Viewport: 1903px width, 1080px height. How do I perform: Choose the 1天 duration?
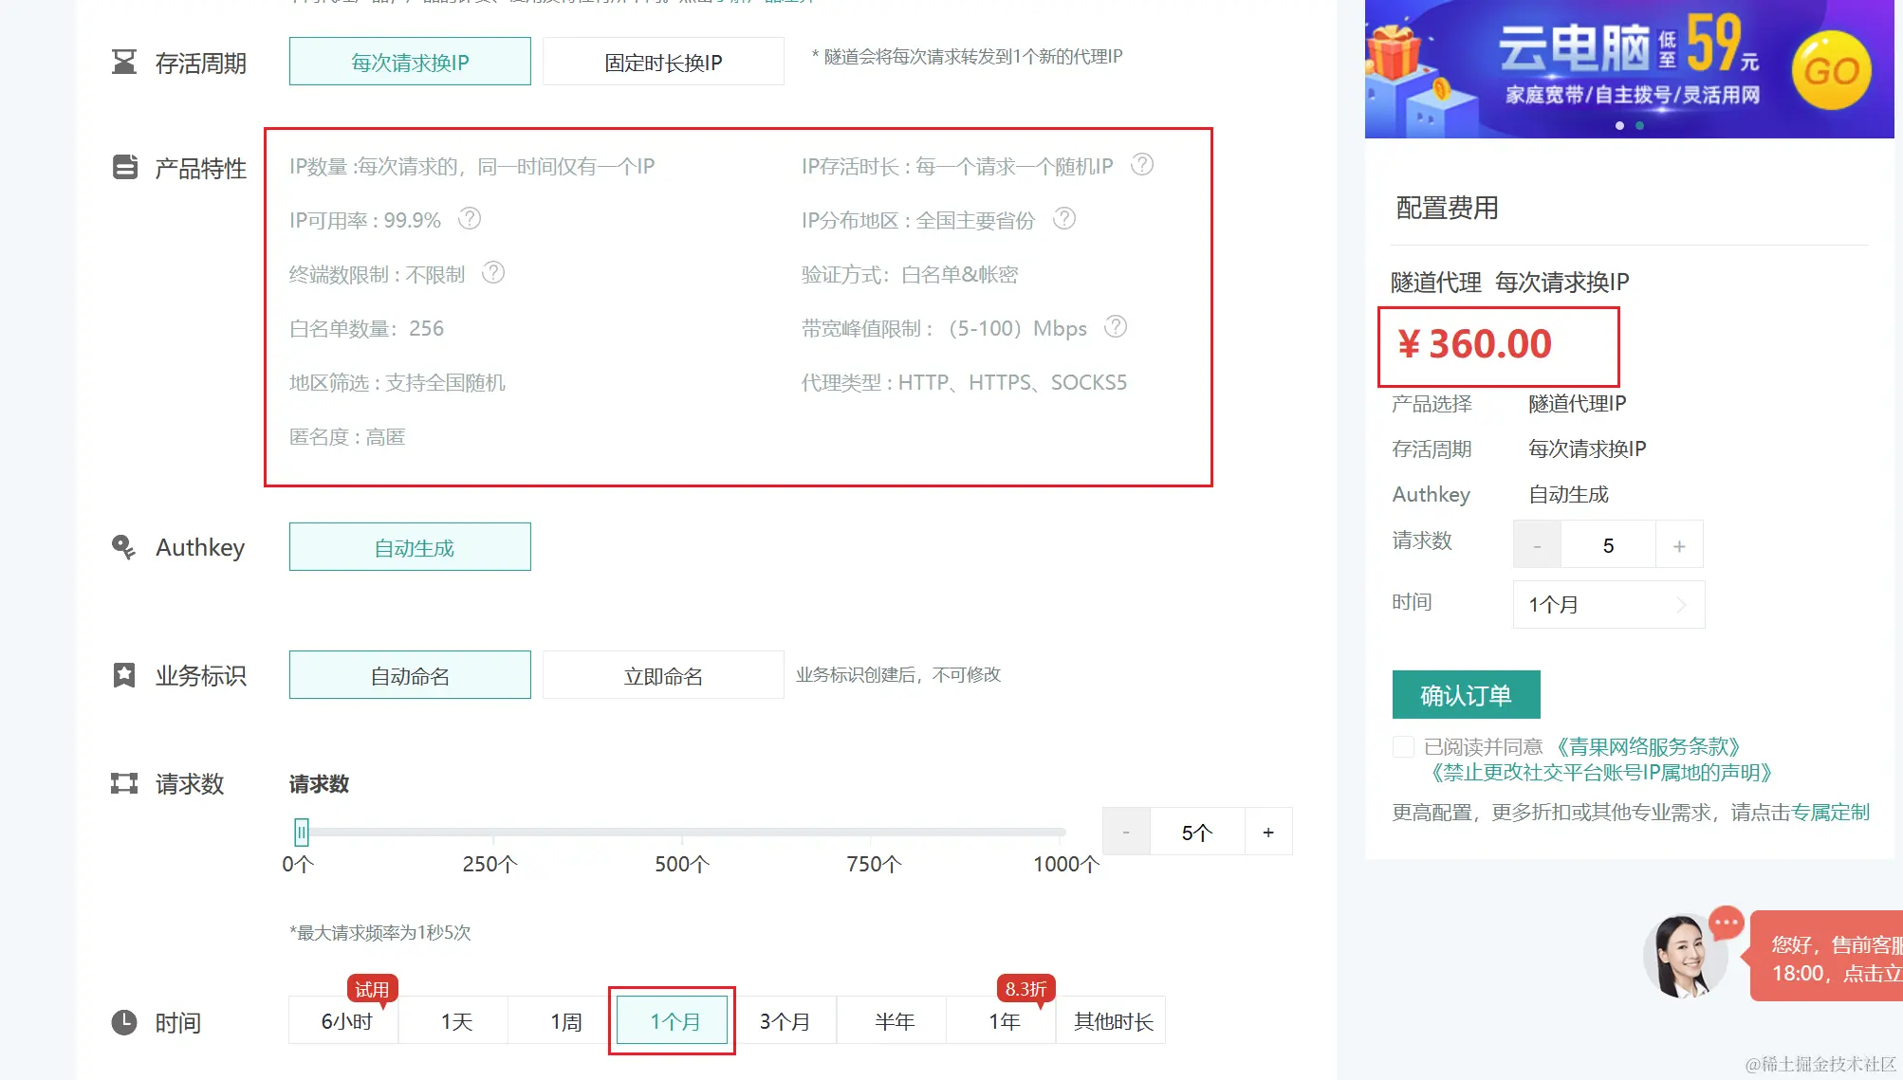point(454,1020)
